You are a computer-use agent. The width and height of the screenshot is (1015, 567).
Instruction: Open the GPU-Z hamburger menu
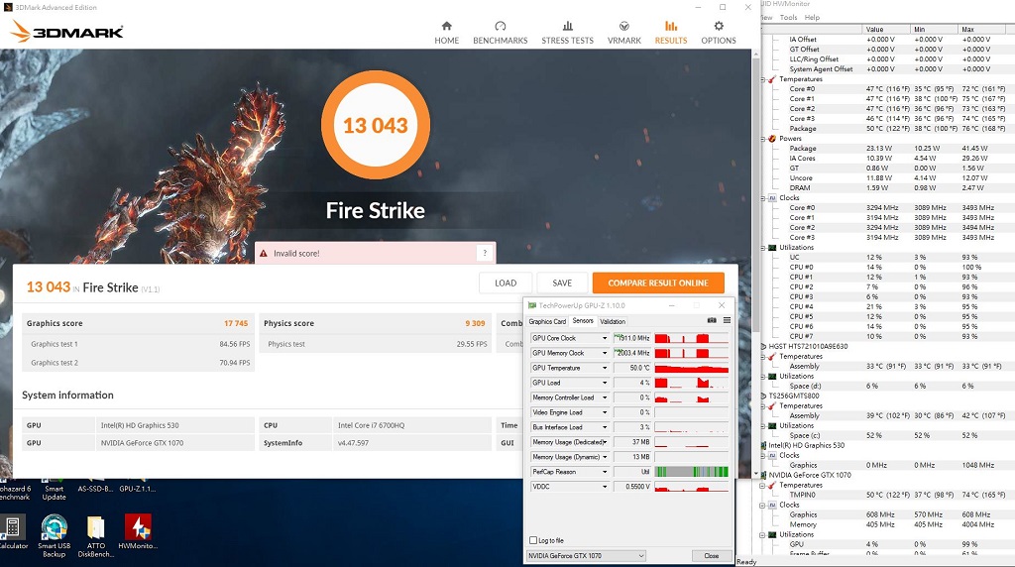(x=727, y=320)
